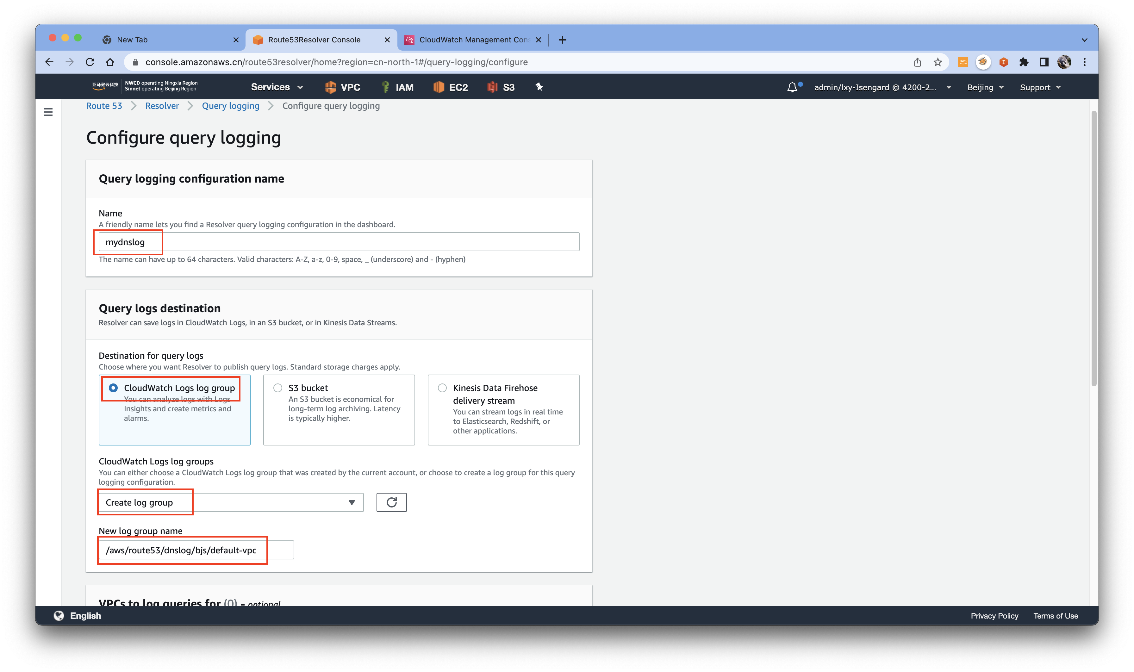Switch to CloudWatch Management Console tab
This screenshot has height=672, width=1134.
click(473, 40)
